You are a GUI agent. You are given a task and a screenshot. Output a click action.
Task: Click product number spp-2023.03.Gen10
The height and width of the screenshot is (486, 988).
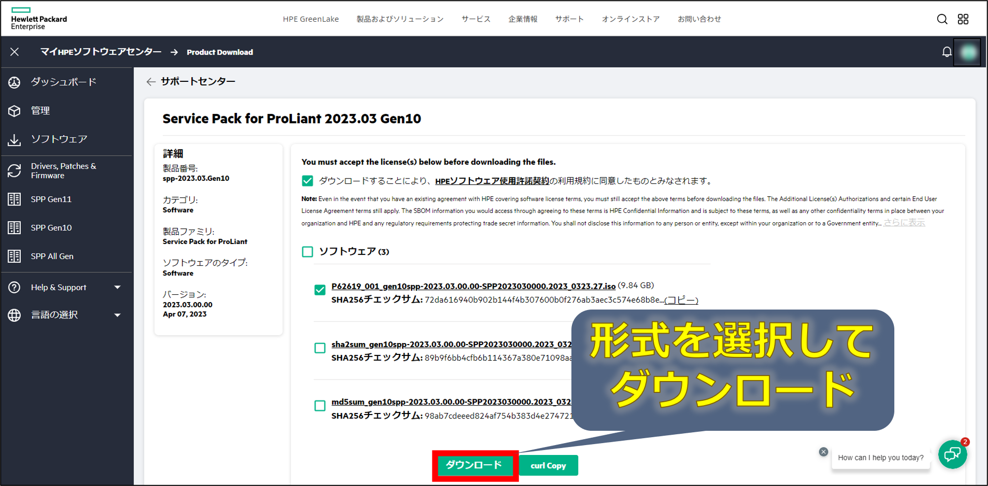pyautogui.click(x=196, y=178)
